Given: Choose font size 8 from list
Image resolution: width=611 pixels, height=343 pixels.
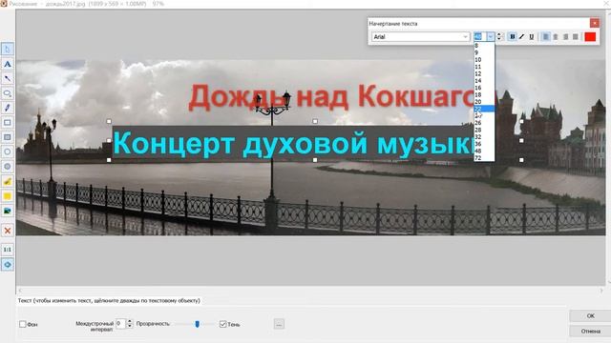Looking at the screenshot, I should (x=484, y=46).
